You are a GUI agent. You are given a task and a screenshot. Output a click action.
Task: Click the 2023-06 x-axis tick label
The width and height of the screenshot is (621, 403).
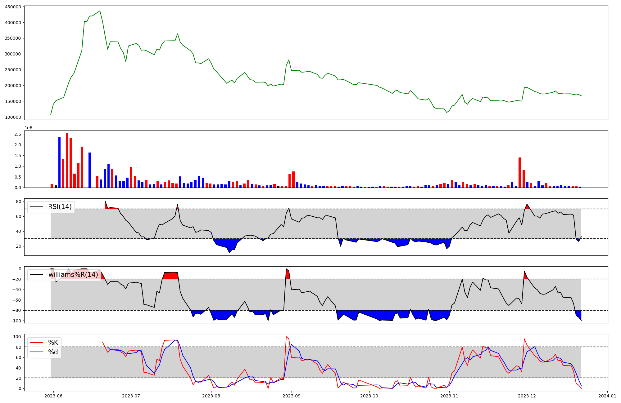[53, 396]
